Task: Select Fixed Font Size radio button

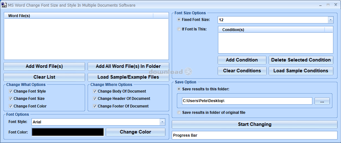Action: pyautogui.click(x=179, y=19)
